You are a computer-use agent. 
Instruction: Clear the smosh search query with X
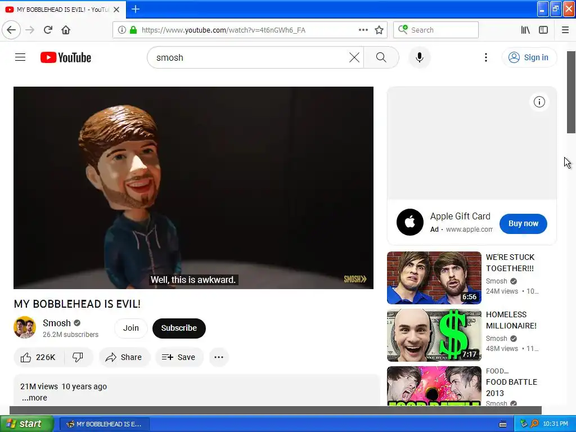coord(354,57)
